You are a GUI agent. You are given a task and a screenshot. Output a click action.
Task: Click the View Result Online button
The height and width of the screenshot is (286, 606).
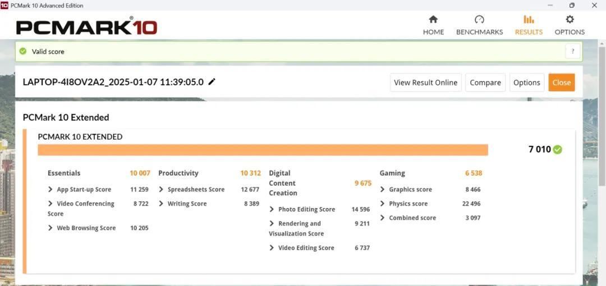coord(425,82)
